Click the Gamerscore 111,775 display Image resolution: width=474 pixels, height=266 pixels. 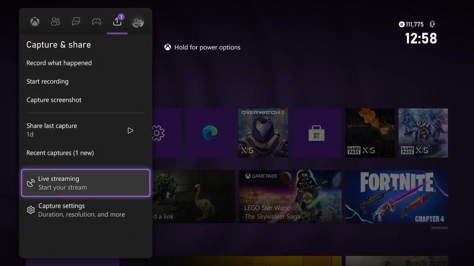[411, 24]
